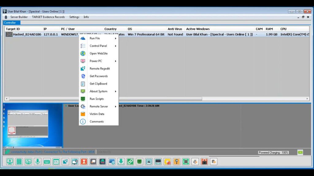The height and width of the screenshot is (176, 314).
Task: Click the desktop preview thumbnail
Action: click(x=33, y=126)
